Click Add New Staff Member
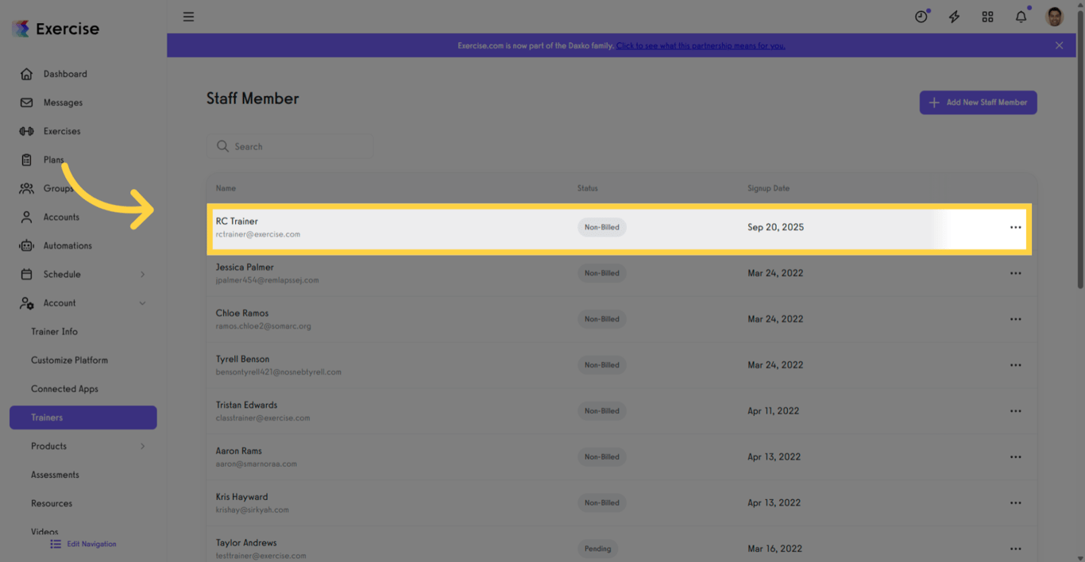The image size is (1085, 562). (x=978, y=102)
